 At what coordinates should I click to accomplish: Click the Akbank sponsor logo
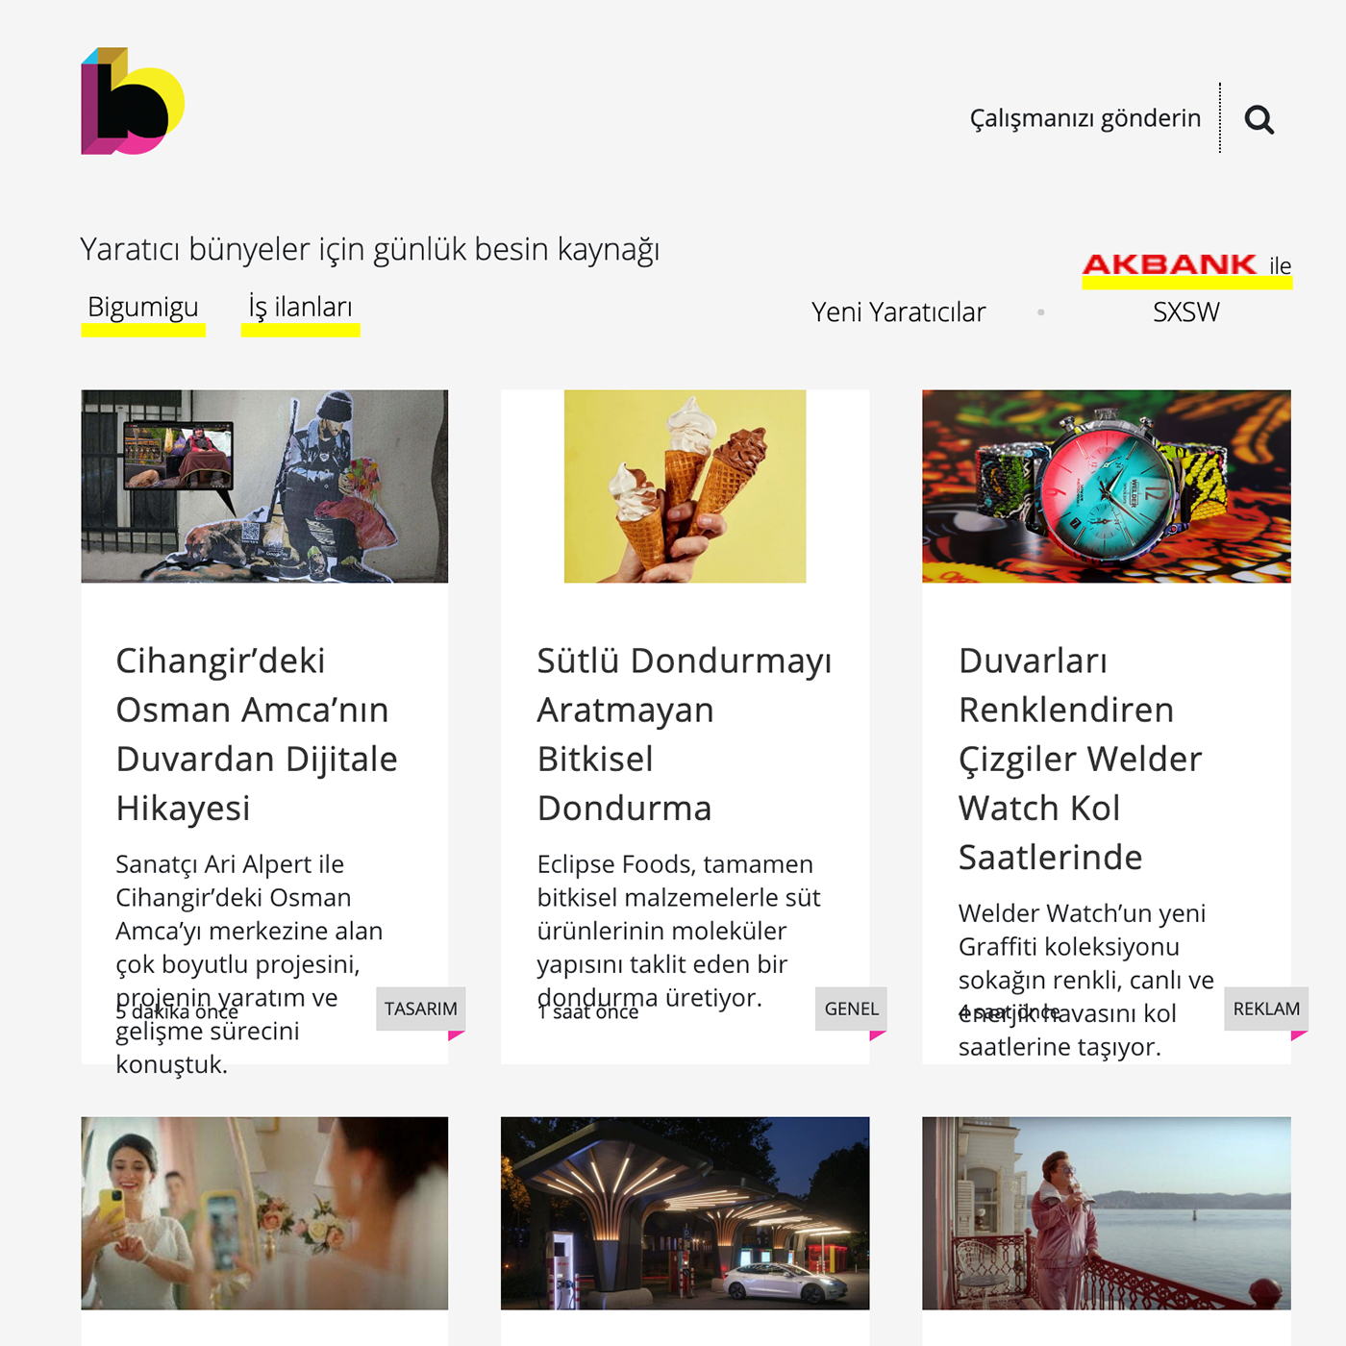pyautogui.click(x=1170, y=264)
